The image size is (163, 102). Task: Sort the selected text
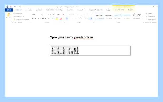88,14
